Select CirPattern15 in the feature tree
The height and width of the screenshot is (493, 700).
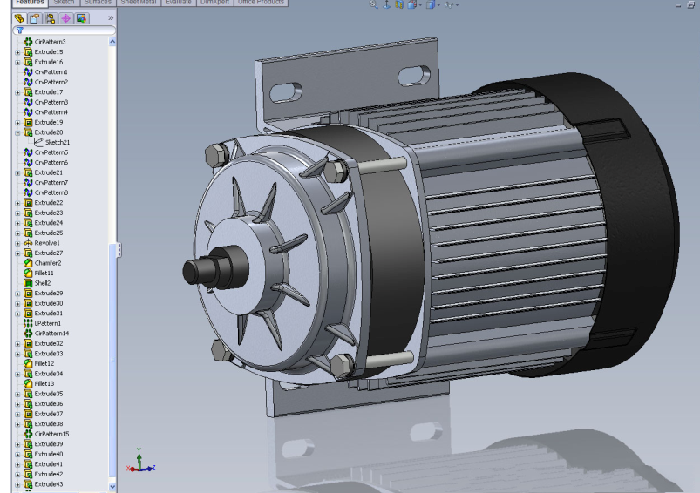coord(51,434)
